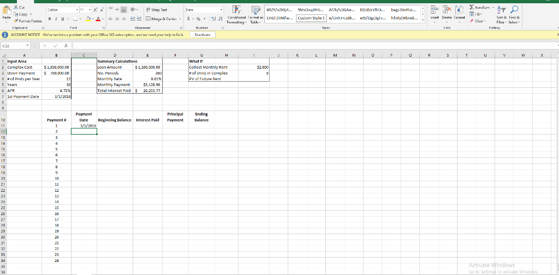Dismiss the account notice bar (X)
This screenshot has width=559, height=275.
pos(557,34)
